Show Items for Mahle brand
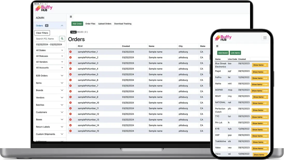The height and width of the screenshot is (160, 284). click(x=260, y=84)
